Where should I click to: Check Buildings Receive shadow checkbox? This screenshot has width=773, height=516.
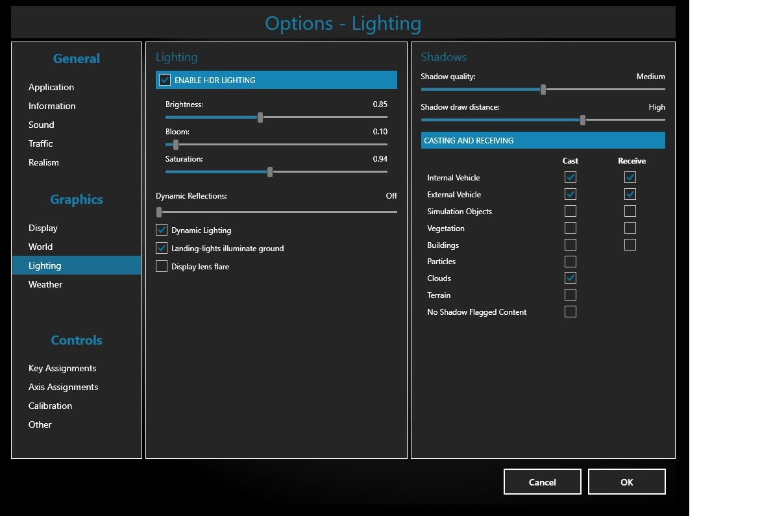tap(630, 245)
